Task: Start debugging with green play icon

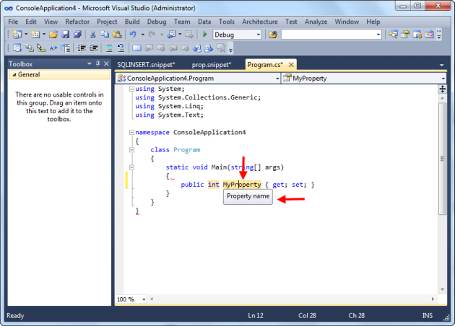Action: tap(205, 35)
